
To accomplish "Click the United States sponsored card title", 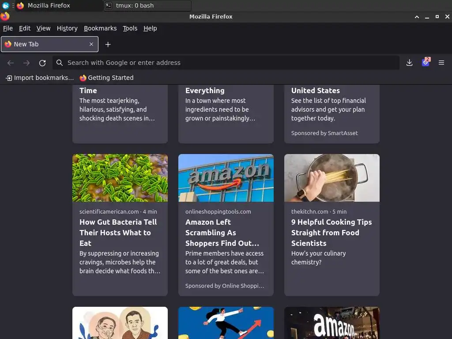I will (316, 90).
